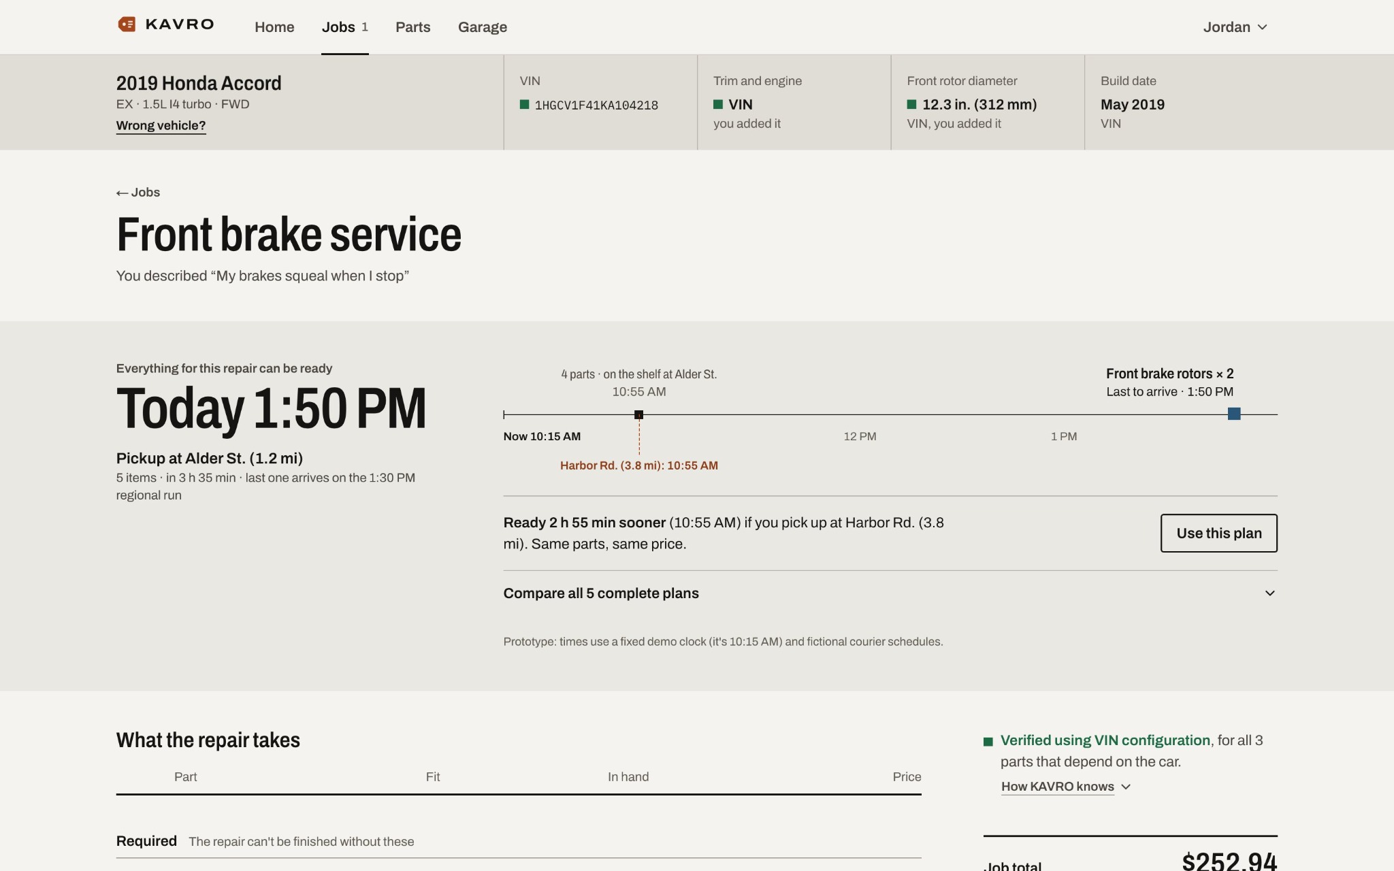Viewport: 1394px width, 871px height.
Task: Click the "May 2019" build date value
Action: [x=1132, y=105]
